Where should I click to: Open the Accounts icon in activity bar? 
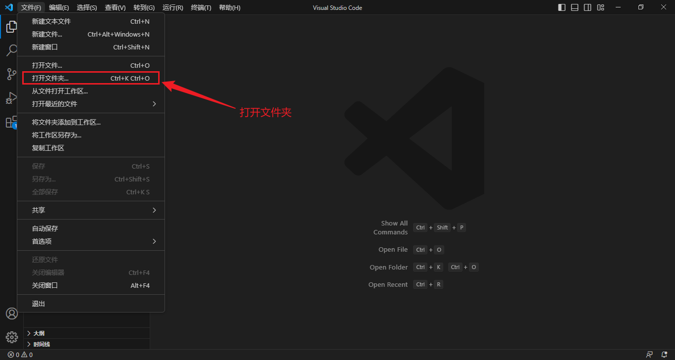pos(11,314)
